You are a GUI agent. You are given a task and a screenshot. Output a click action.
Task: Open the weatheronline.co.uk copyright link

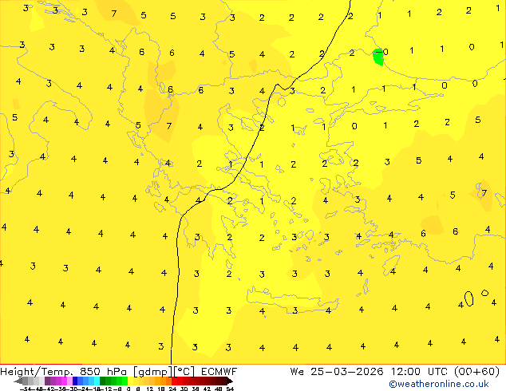coord(439,384)
